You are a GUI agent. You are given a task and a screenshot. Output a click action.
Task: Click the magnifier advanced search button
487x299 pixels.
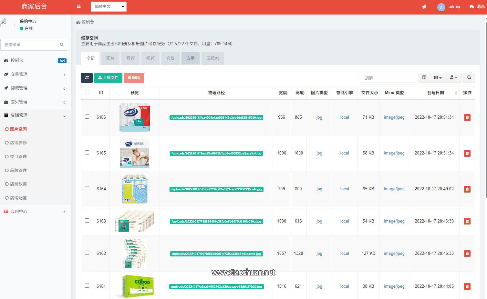(x=469, y=78)
